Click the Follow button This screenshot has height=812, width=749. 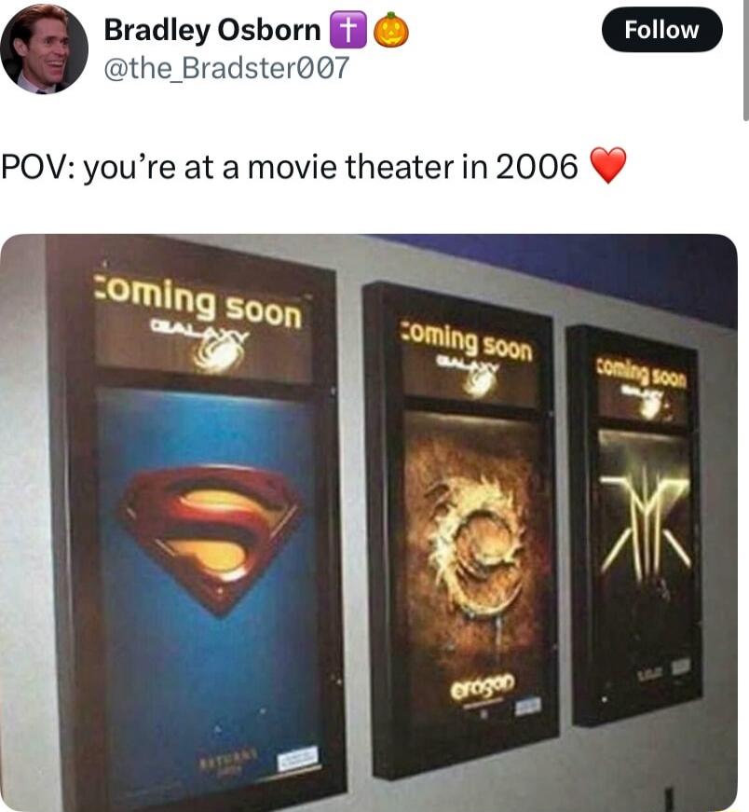[x=661, y=30]
